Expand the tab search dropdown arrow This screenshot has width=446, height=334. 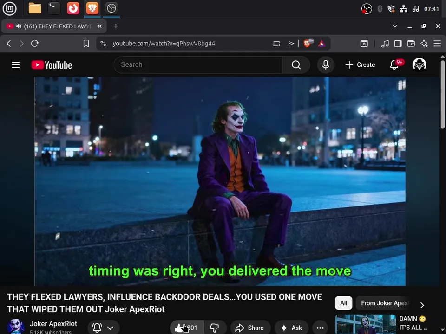[x=395, y=26]
